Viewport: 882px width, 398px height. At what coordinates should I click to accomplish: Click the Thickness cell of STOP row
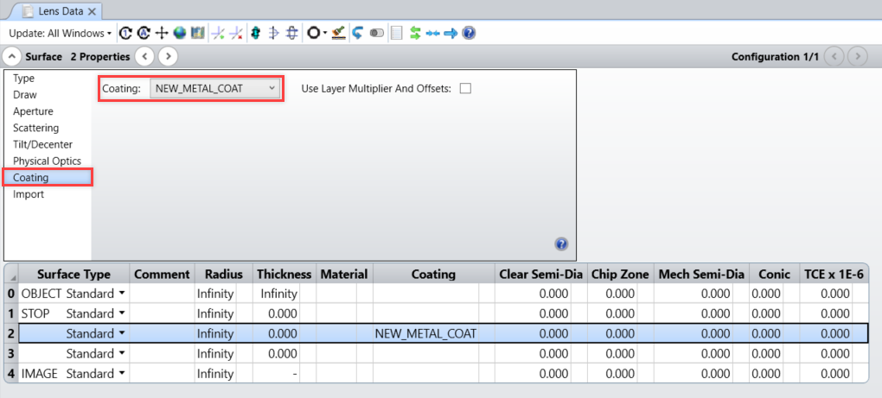[x=276, y=313]
